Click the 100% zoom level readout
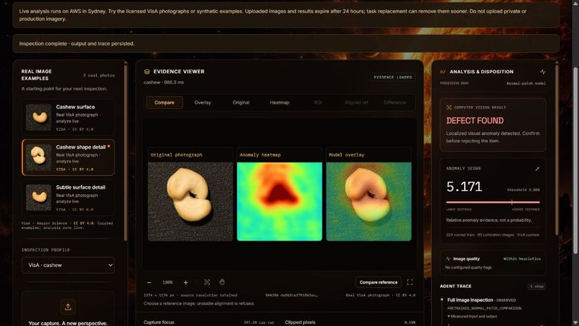 pyautogui.click(x=167, y=282)
